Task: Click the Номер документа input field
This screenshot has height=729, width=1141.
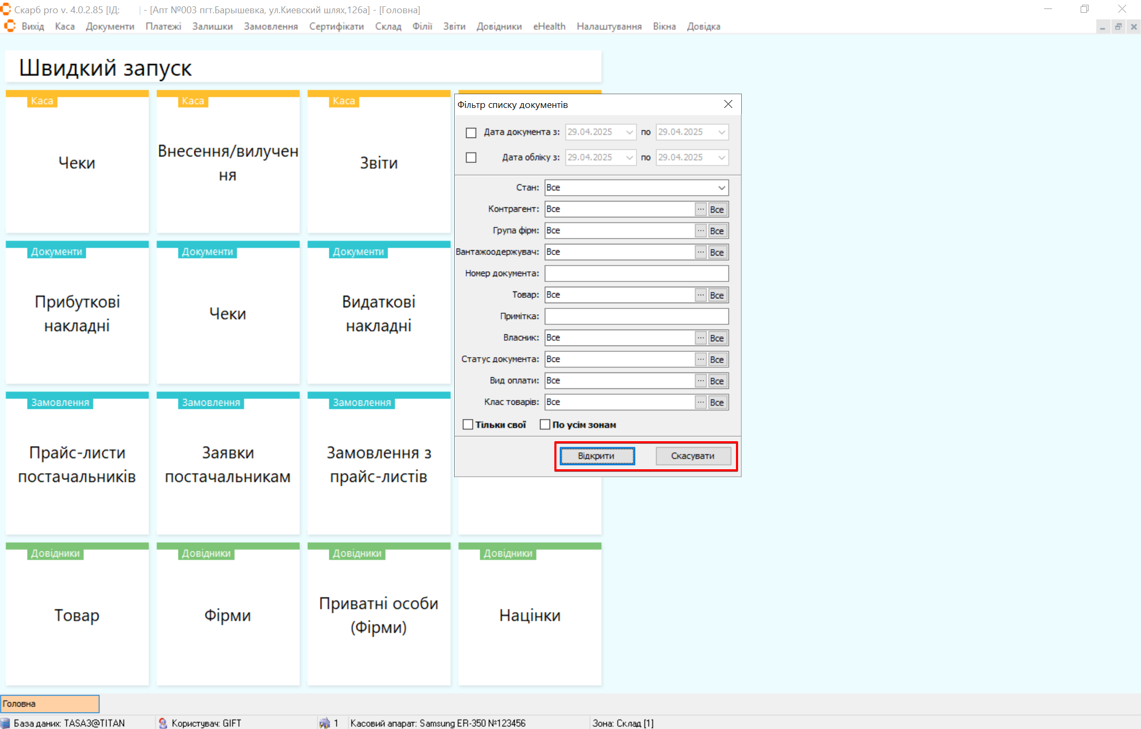Action: (x=636, y=274)
